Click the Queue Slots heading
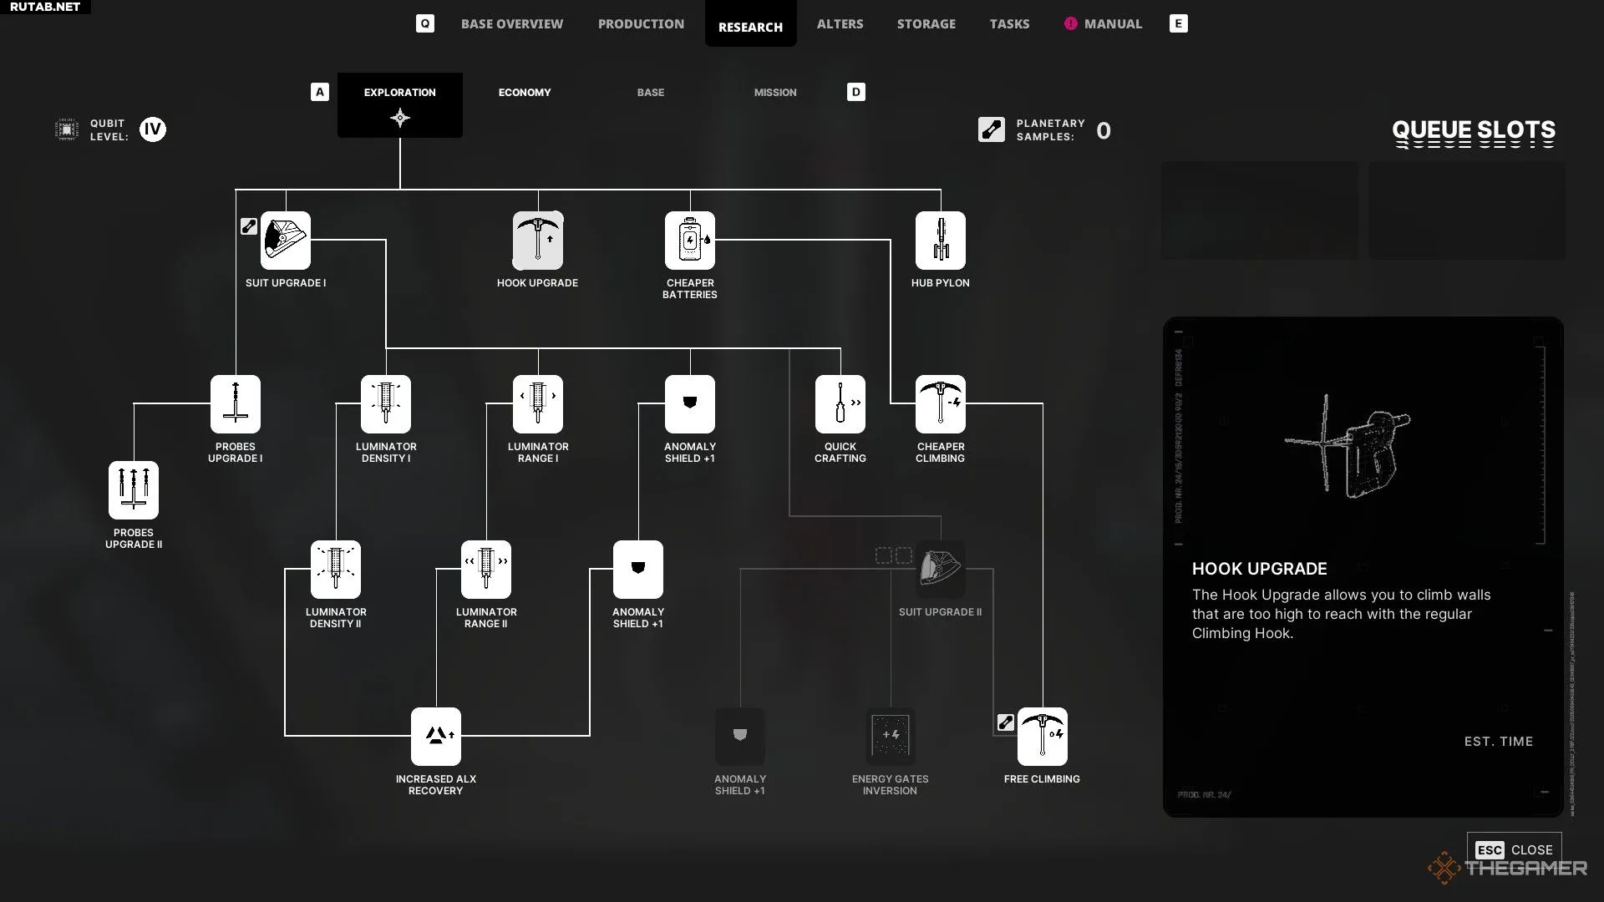 pos(1474,130)
